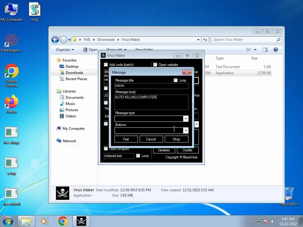Click the search magnifier in Explorer
The width and height of the screenshot is (303, 227).
pos(278,40)
